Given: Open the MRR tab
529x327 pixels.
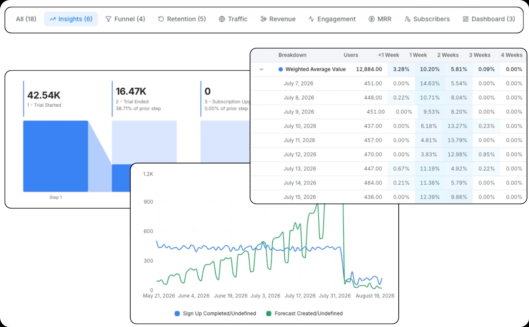Looking at the screenshot, I should coord(380,19).
